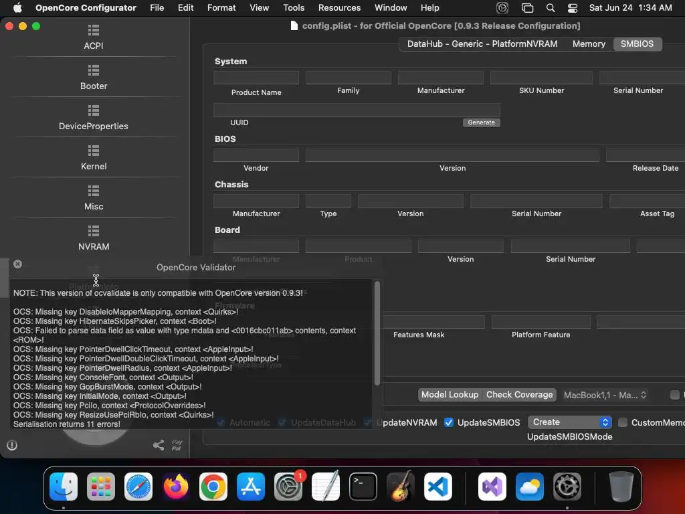Open the Apple menu
685x514 pixels.
click(x=17, y=8)
